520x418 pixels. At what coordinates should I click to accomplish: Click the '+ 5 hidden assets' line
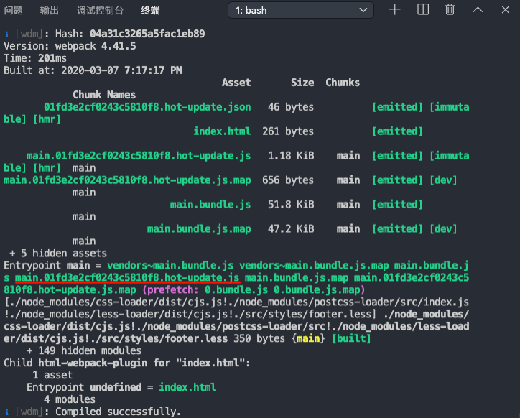tap(58, 254)
